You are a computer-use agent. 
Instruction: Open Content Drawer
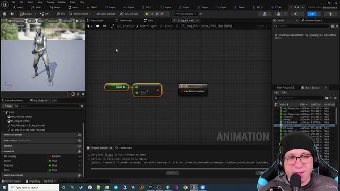11,181
